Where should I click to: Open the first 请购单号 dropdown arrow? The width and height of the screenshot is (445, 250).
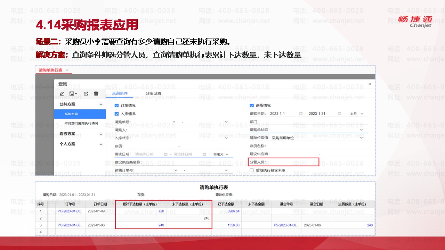pos(175,122)
